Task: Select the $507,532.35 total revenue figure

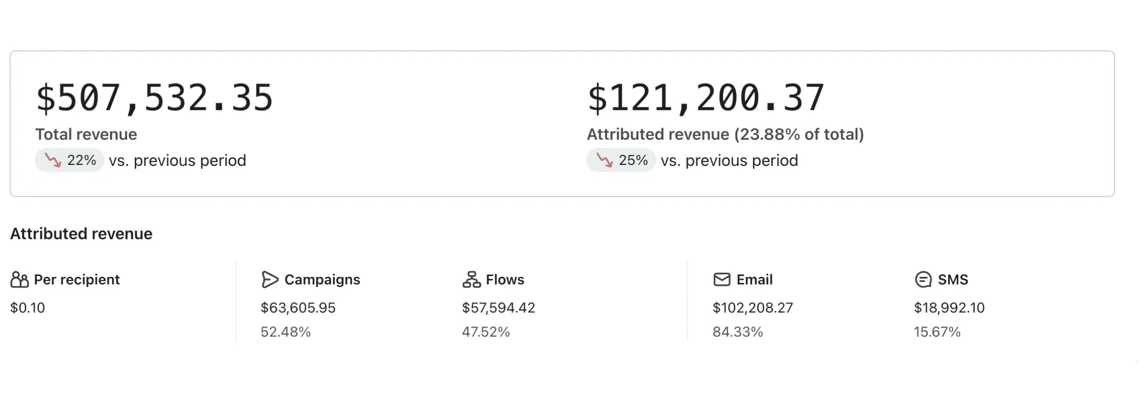Action: click(154, 98)
